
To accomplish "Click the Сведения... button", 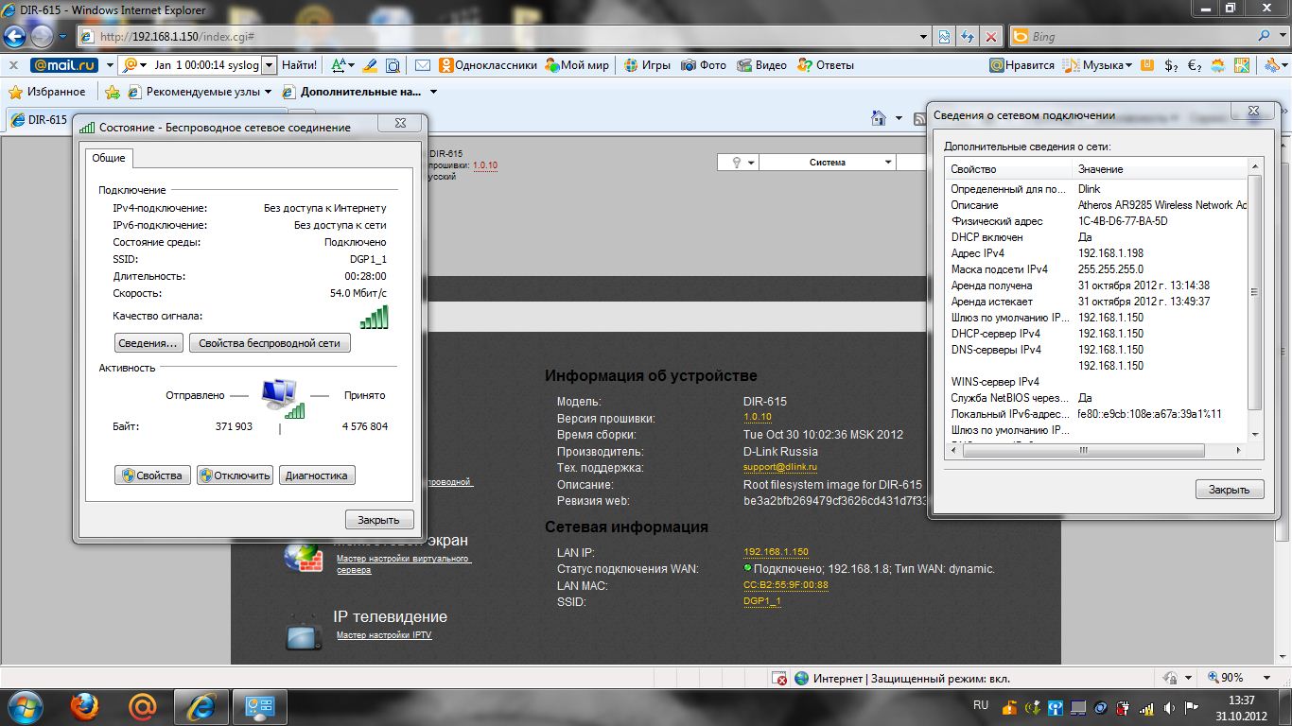I will (148, 343).
